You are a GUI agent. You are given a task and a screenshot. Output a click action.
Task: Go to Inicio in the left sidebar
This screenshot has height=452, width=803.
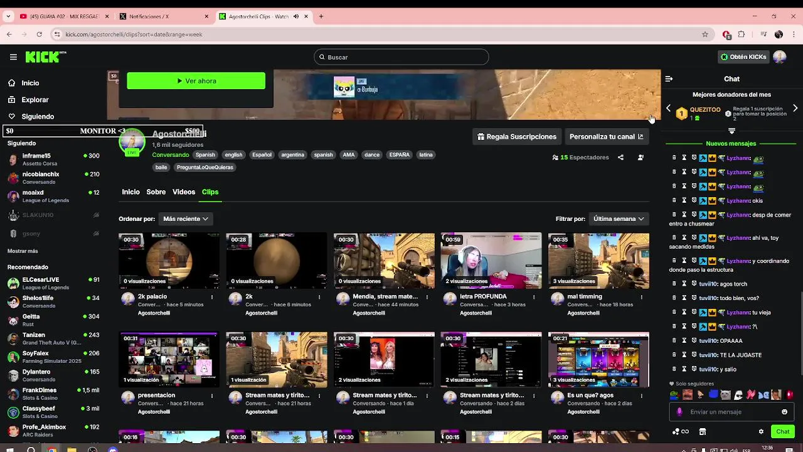pyautogui.click(x=30, y=83)
